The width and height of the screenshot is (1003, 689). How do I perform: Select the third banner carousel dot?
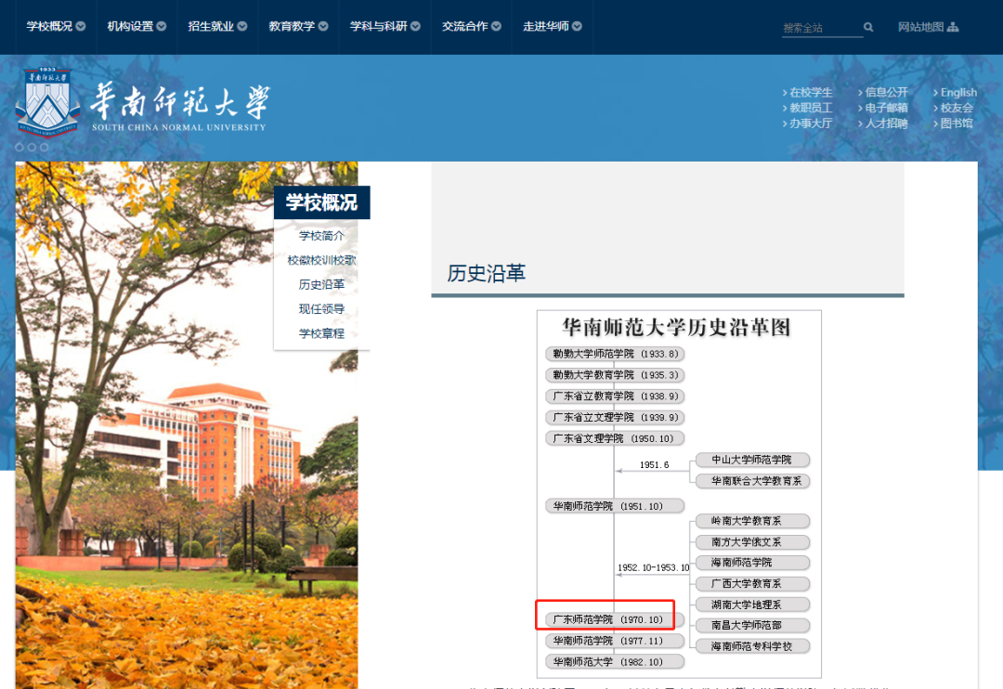[44, 147]
